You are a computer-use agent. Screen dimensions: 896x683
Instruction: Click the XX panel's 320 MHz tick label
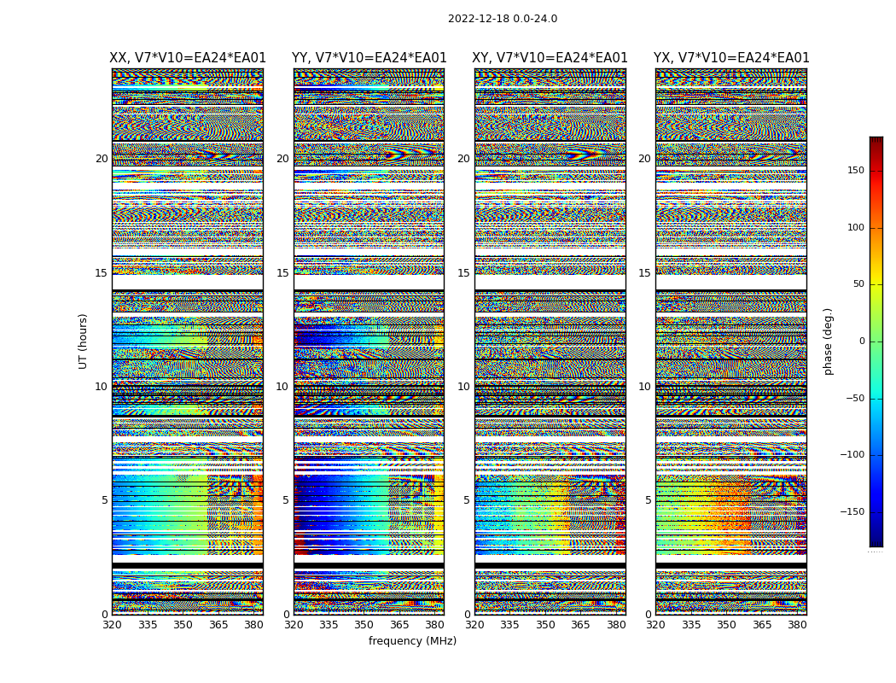pyautogui.click(x=112, y=625)
